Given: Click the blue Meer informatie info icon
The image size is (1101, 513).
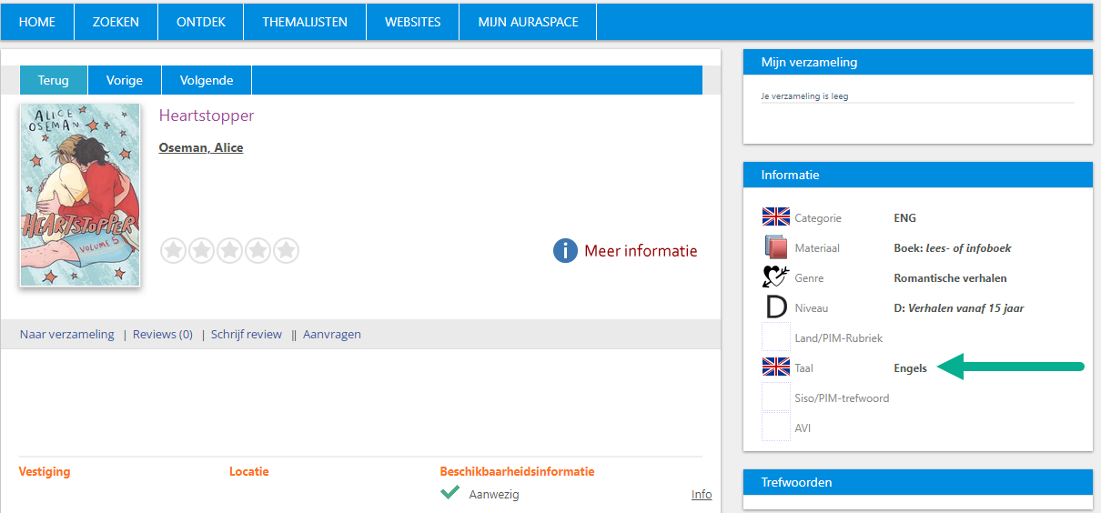Looking at the screenshot, I should pyautogui.click(x=565, y=251).
